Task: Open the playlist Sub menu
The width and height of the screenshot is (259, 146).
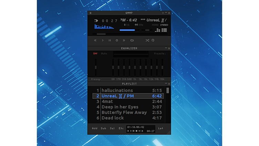Action: tap(103, 128)
